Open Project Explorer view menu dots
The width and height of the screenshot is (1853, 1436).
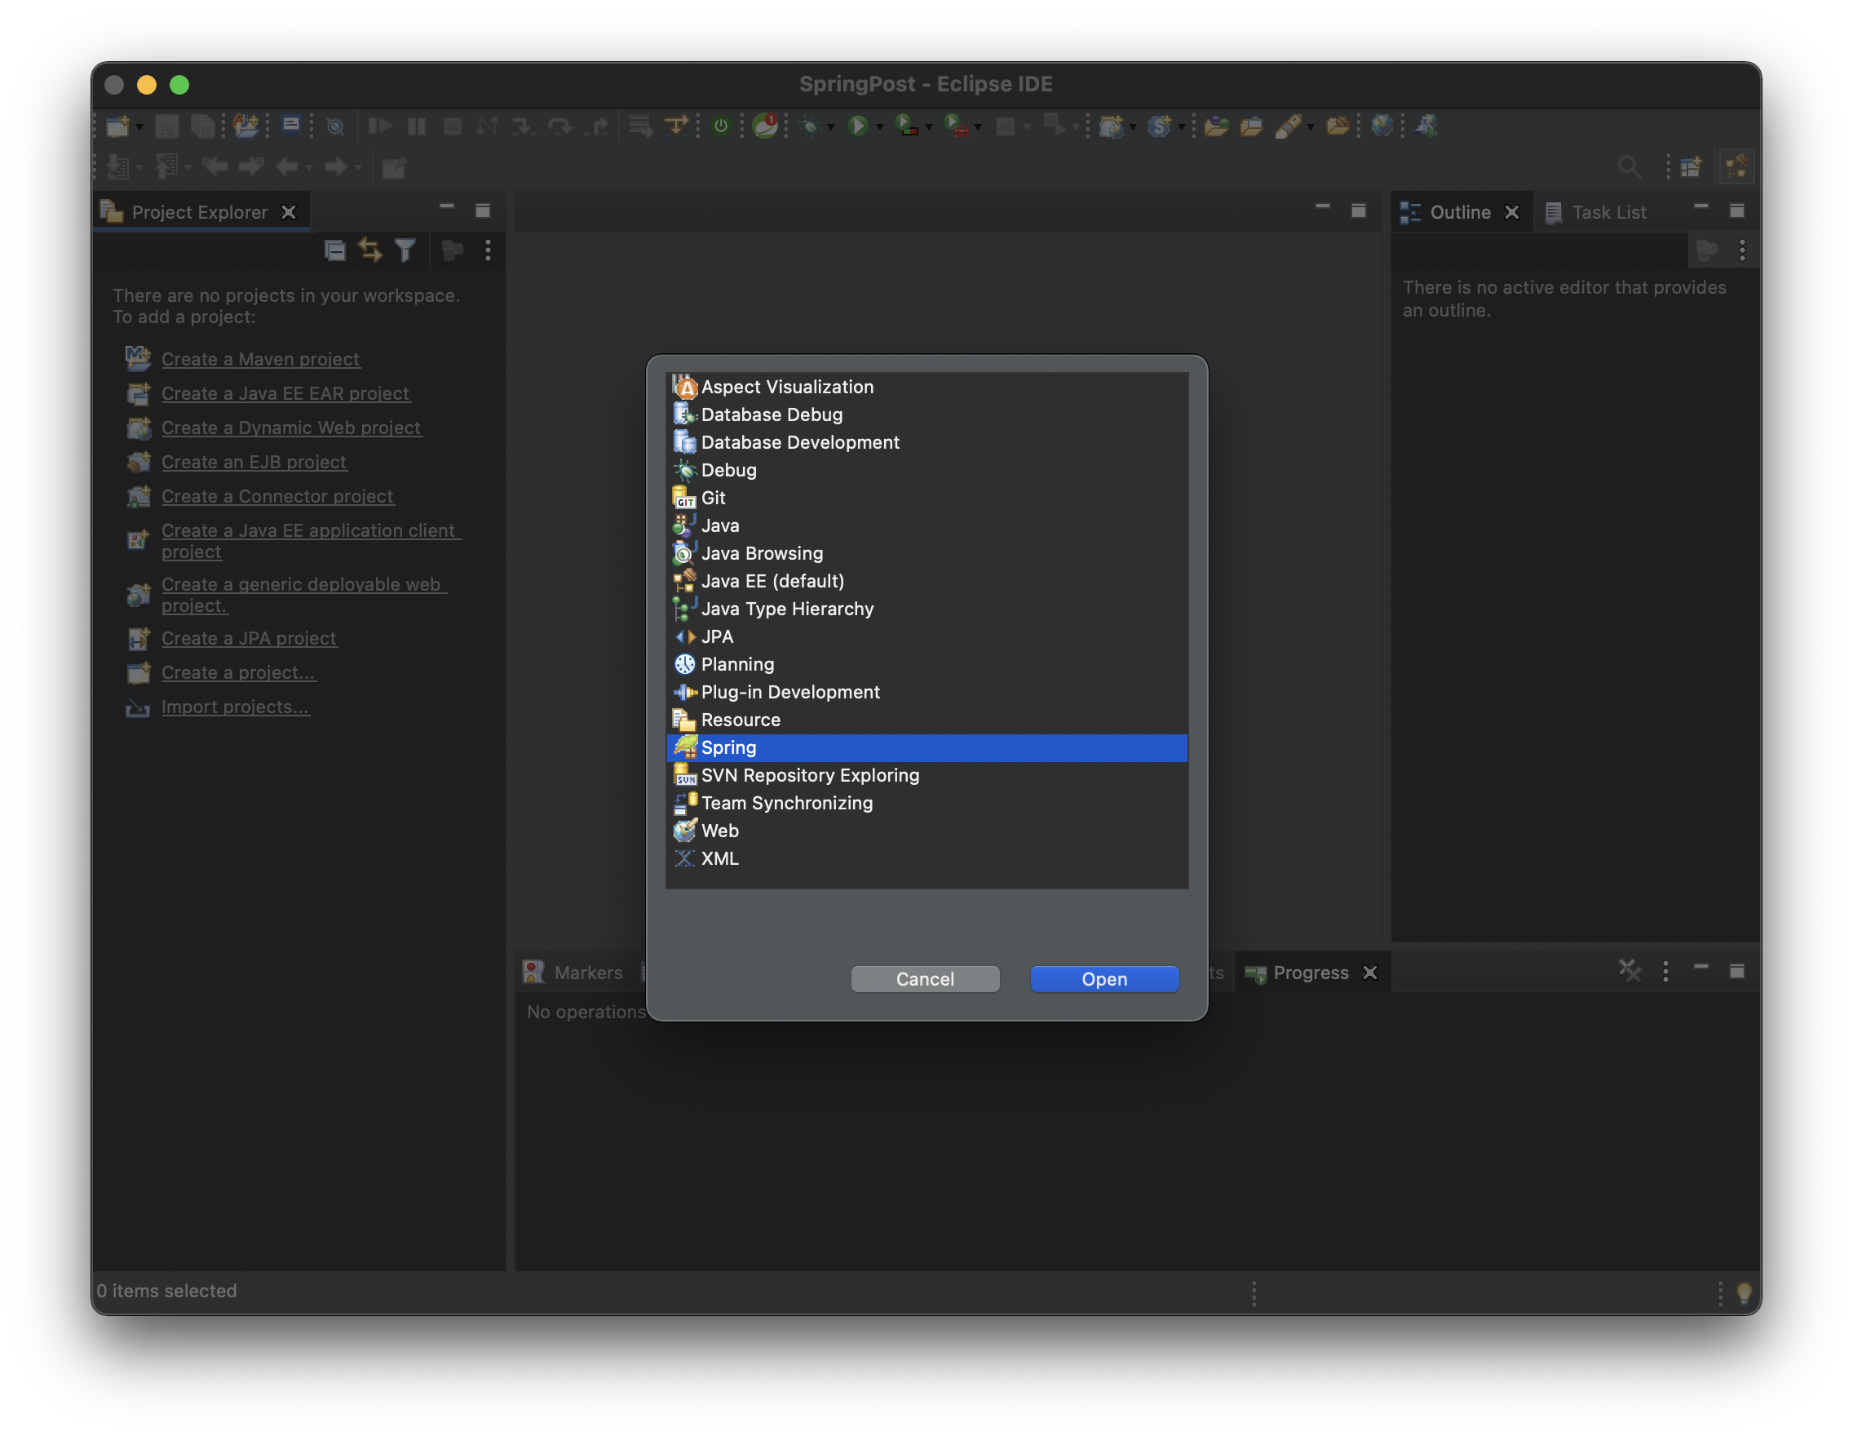point(488,250)
